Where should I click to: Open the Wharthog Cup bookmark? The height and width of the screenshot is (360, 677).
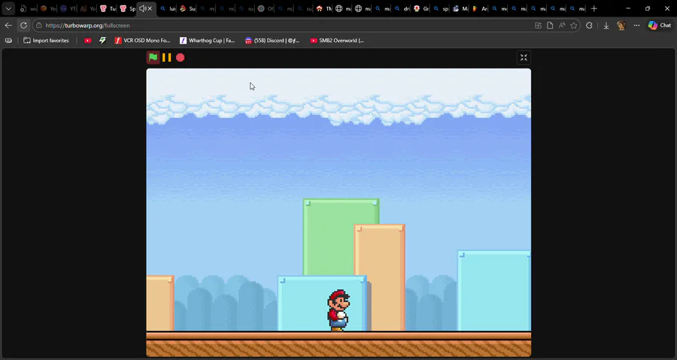208,41
